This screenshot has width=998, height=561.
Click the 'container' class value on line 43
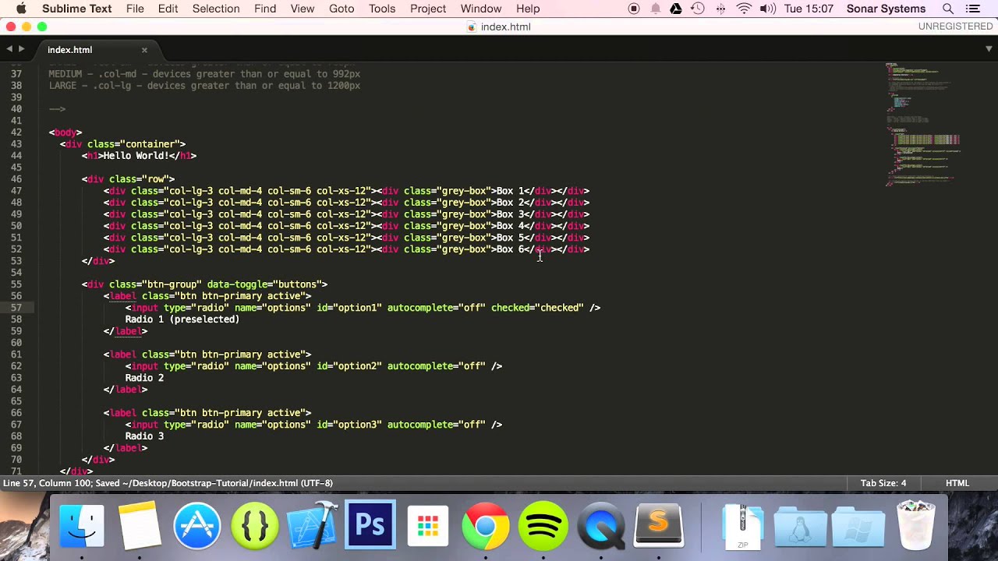point(150,144)
